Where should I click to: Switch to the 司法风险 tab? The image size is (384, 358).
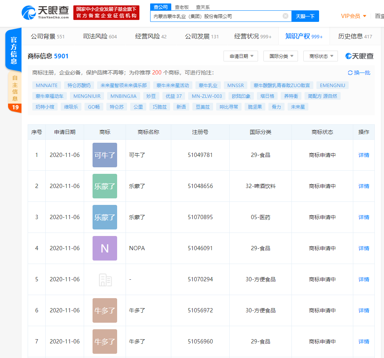pos(100,36)
